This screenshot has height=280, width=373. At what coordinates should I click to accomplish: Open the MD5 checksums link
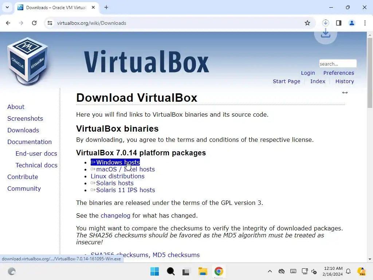pos(176,255)
